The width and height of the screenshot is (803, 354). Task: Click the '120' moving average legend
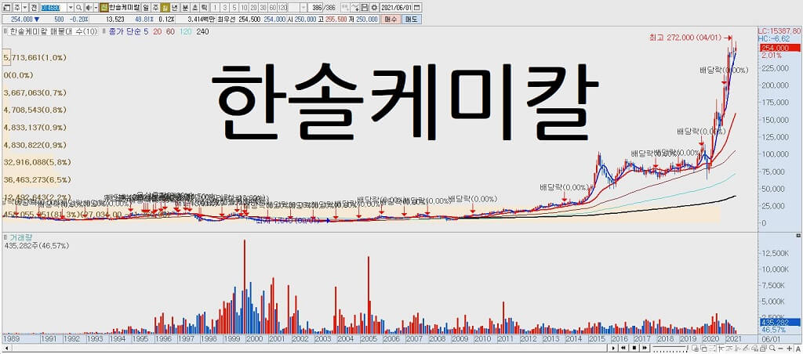pos(185,31)
